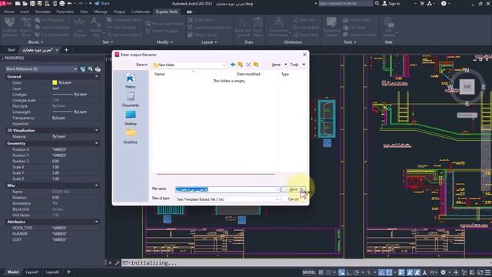Screen dimensions: 492x277
Task: Sort files by Date modified column header
Action: tap(248, 74)
